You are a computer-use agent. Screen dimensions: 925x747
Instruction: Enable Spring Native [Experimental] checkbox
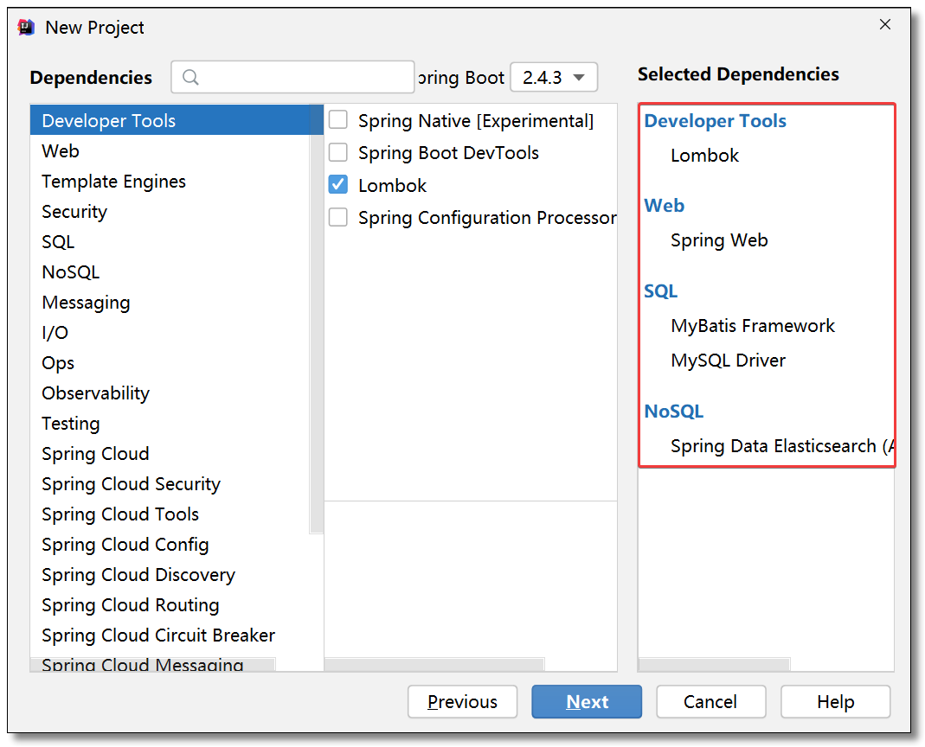338,119
